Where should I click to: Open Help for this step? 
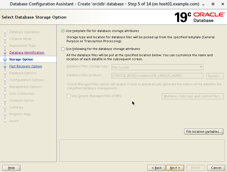tap(11, 168)
